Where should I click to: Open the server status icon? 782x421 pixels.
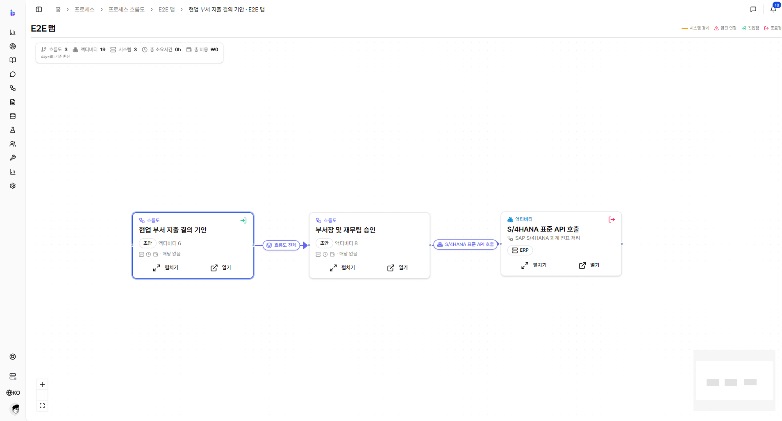click(x=13, y=376)
